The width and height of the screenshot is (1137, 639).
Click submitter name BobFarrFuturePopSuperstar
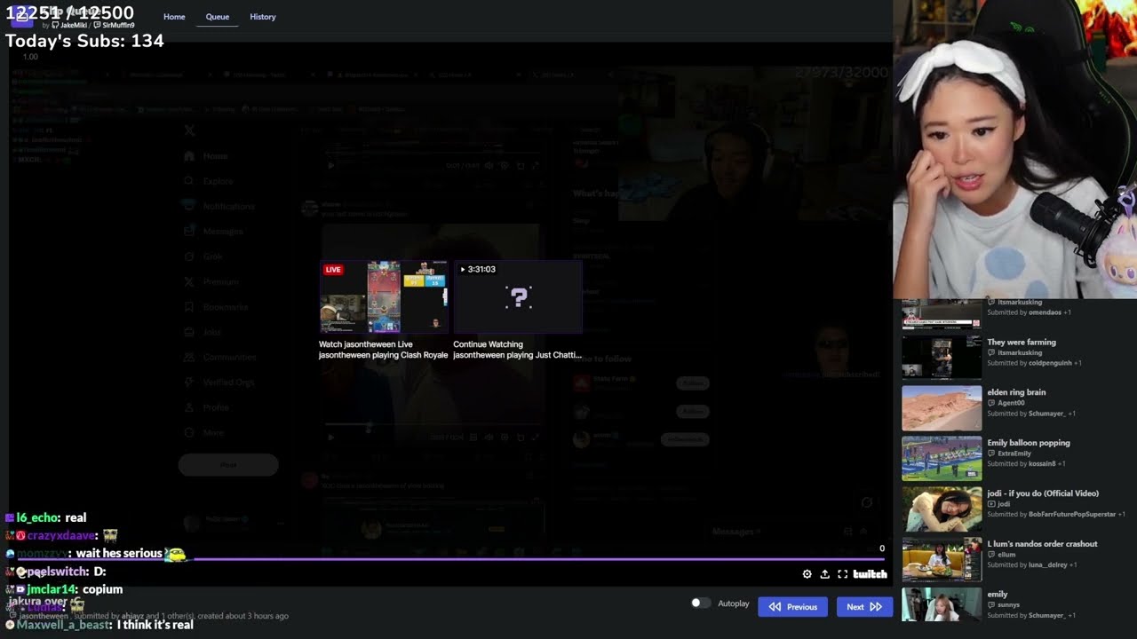1071,515
